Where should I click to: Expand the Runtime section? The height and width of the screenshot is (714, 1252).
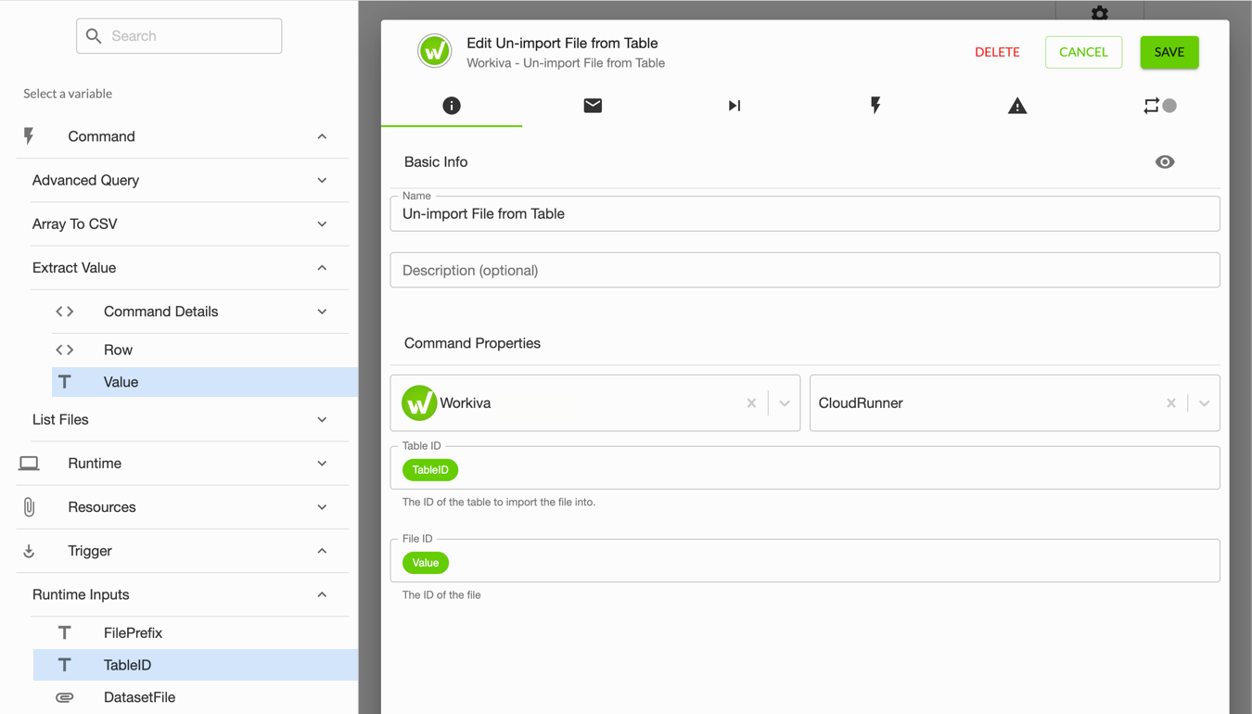322,464
